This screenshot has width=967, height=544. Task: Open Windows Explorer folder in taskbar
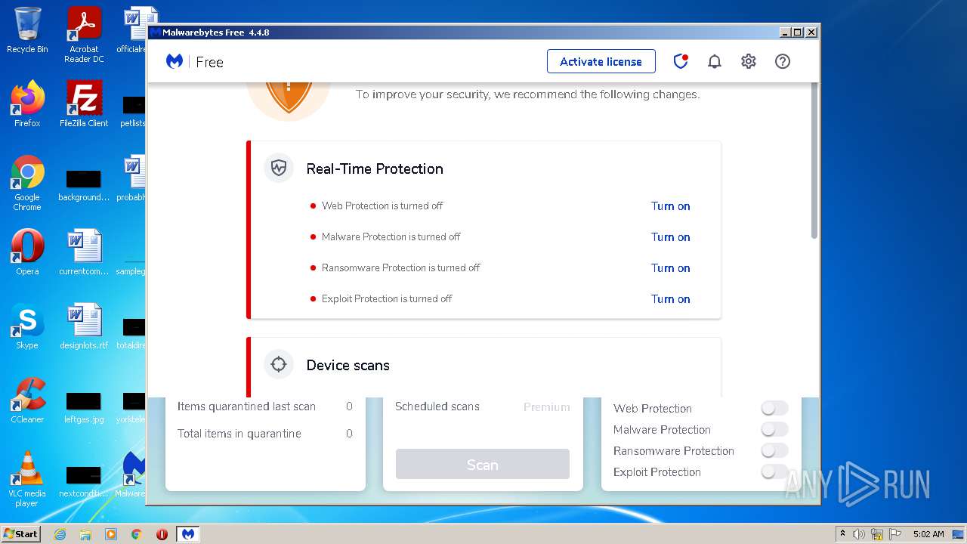coord(85,534)
